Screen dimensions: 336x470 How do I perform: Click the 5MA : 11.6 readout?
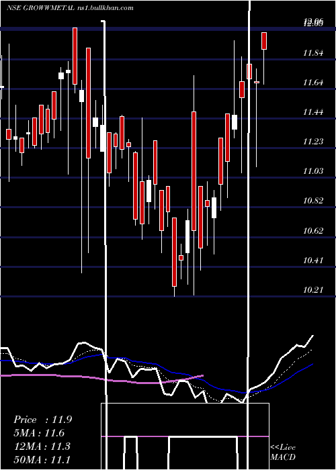[39, 433]
